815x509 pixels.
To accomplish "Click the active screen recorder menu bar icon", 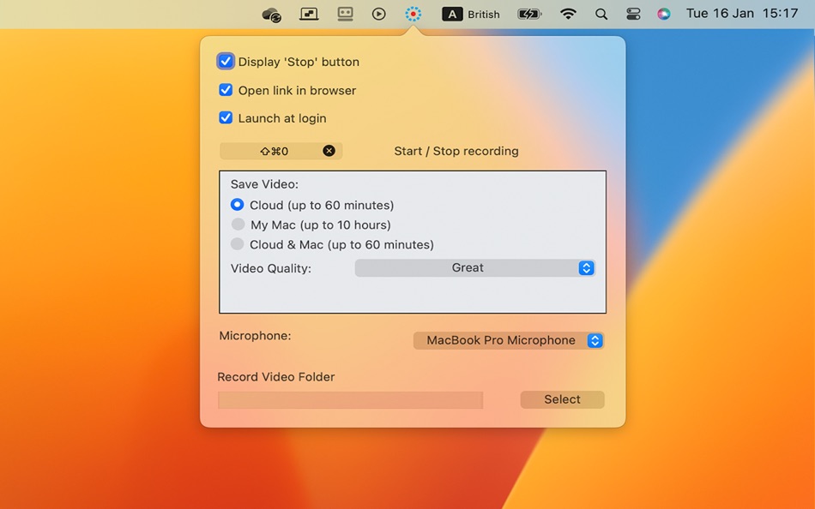I will pyautogui.click(x=413, y=14).
